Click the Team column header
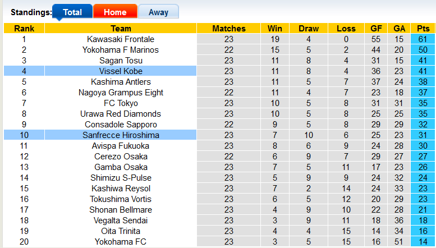Image resolution: width=436 pixels, height=248 pixels. tap(121, 29)
